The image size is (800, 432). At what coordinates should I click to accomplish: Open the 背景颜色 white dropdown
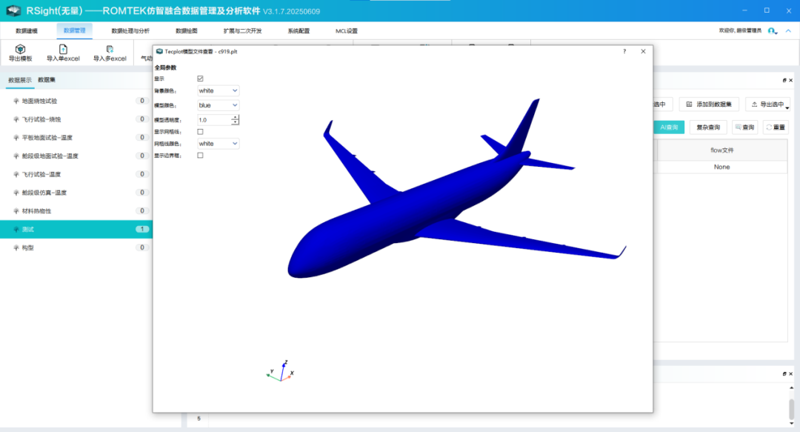tap(219, 90)
